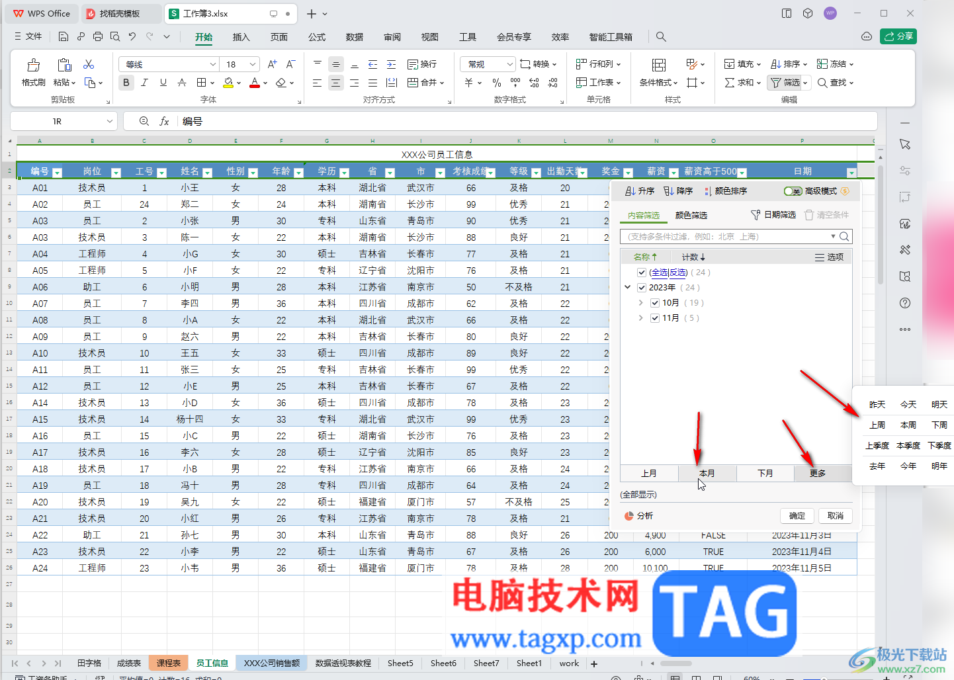Switch to the 课程表 sheet tab

click(x=169, y=663)
